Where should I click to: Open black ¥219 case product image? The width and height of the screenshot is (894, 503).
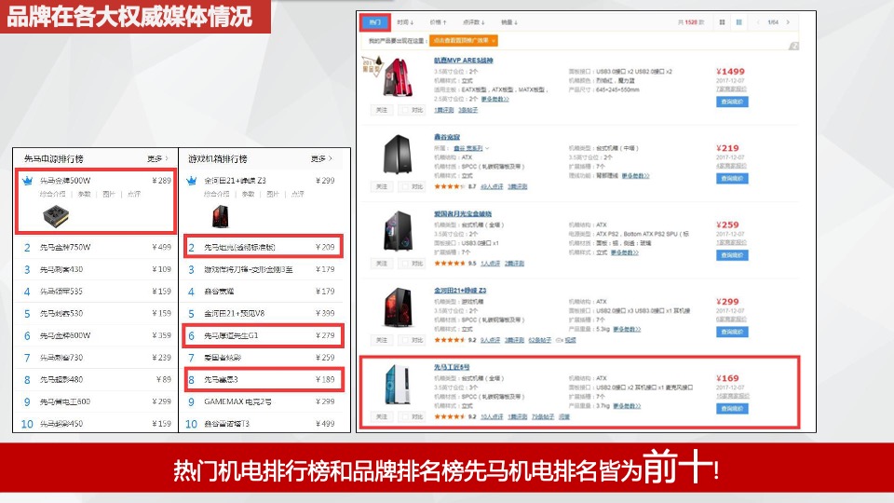click(398, 154)
